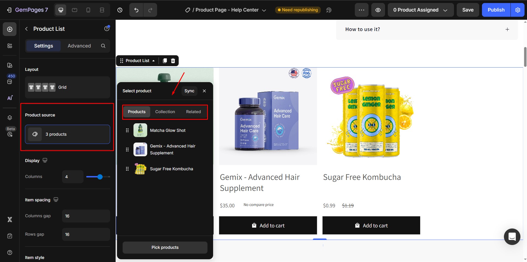Open the AI assistant in the left sidebar
Screen dimensions: 527x262
(x=9, y=98)
